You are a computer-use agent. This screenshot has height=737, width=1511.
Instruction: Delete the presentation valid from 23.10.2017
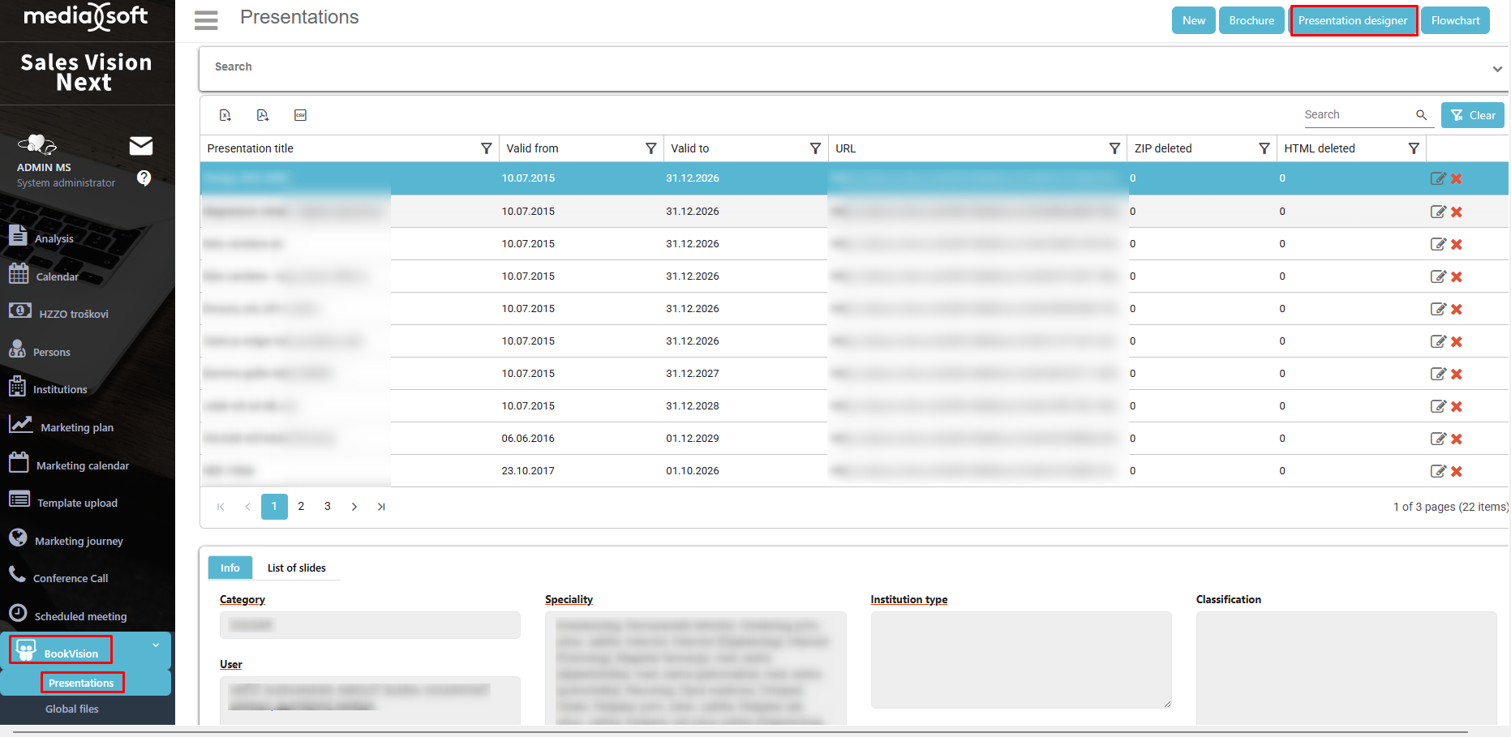(x=1457, y=471)
